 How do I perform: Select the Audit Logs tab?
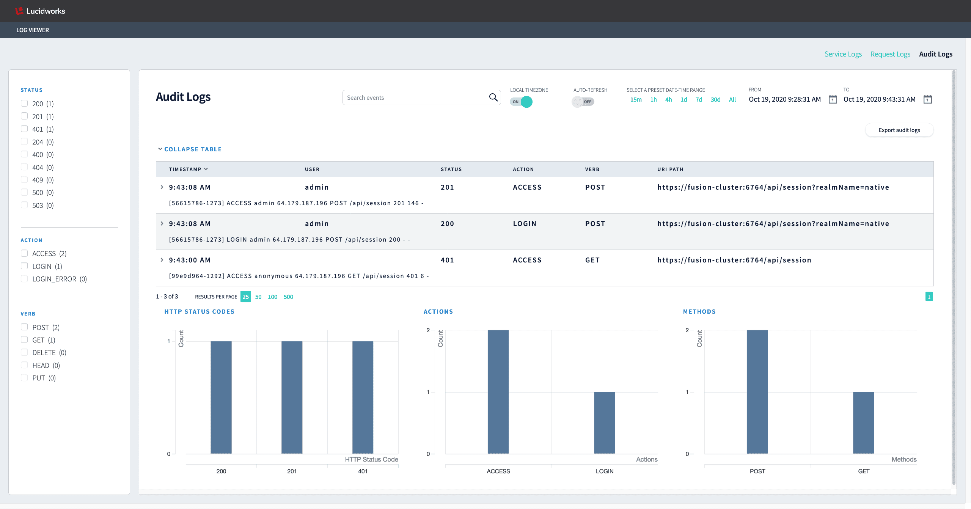[x=936, y=54]
